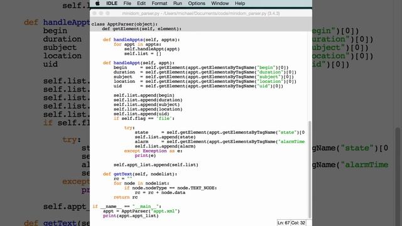Click 'class ApptParser(object):' context line
This screenshot has height=226, width=402.
click(124, 24)
